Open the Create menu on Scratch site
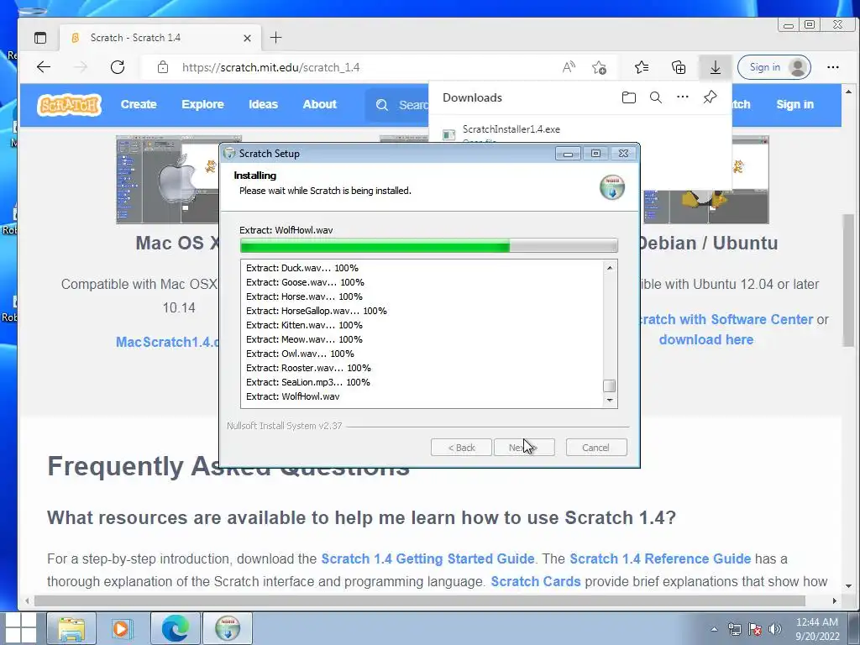The height and width of the screenshot is (645, 860). click(x=139, y=104)
